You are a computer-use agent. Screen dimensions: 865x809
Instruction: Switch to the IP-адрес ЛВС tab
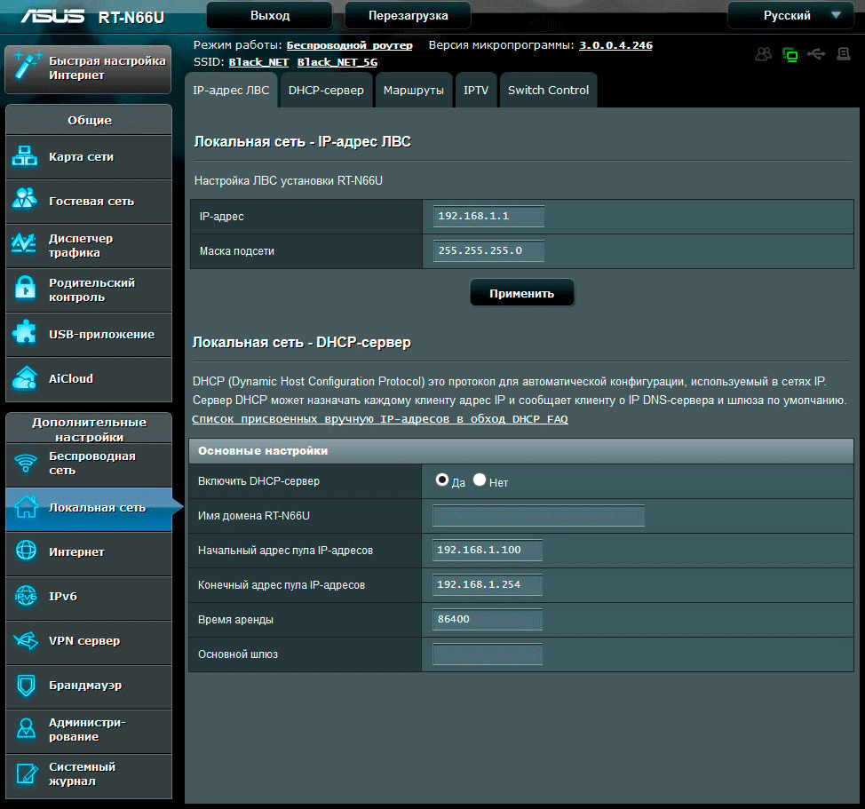click(x=231, y=90)
